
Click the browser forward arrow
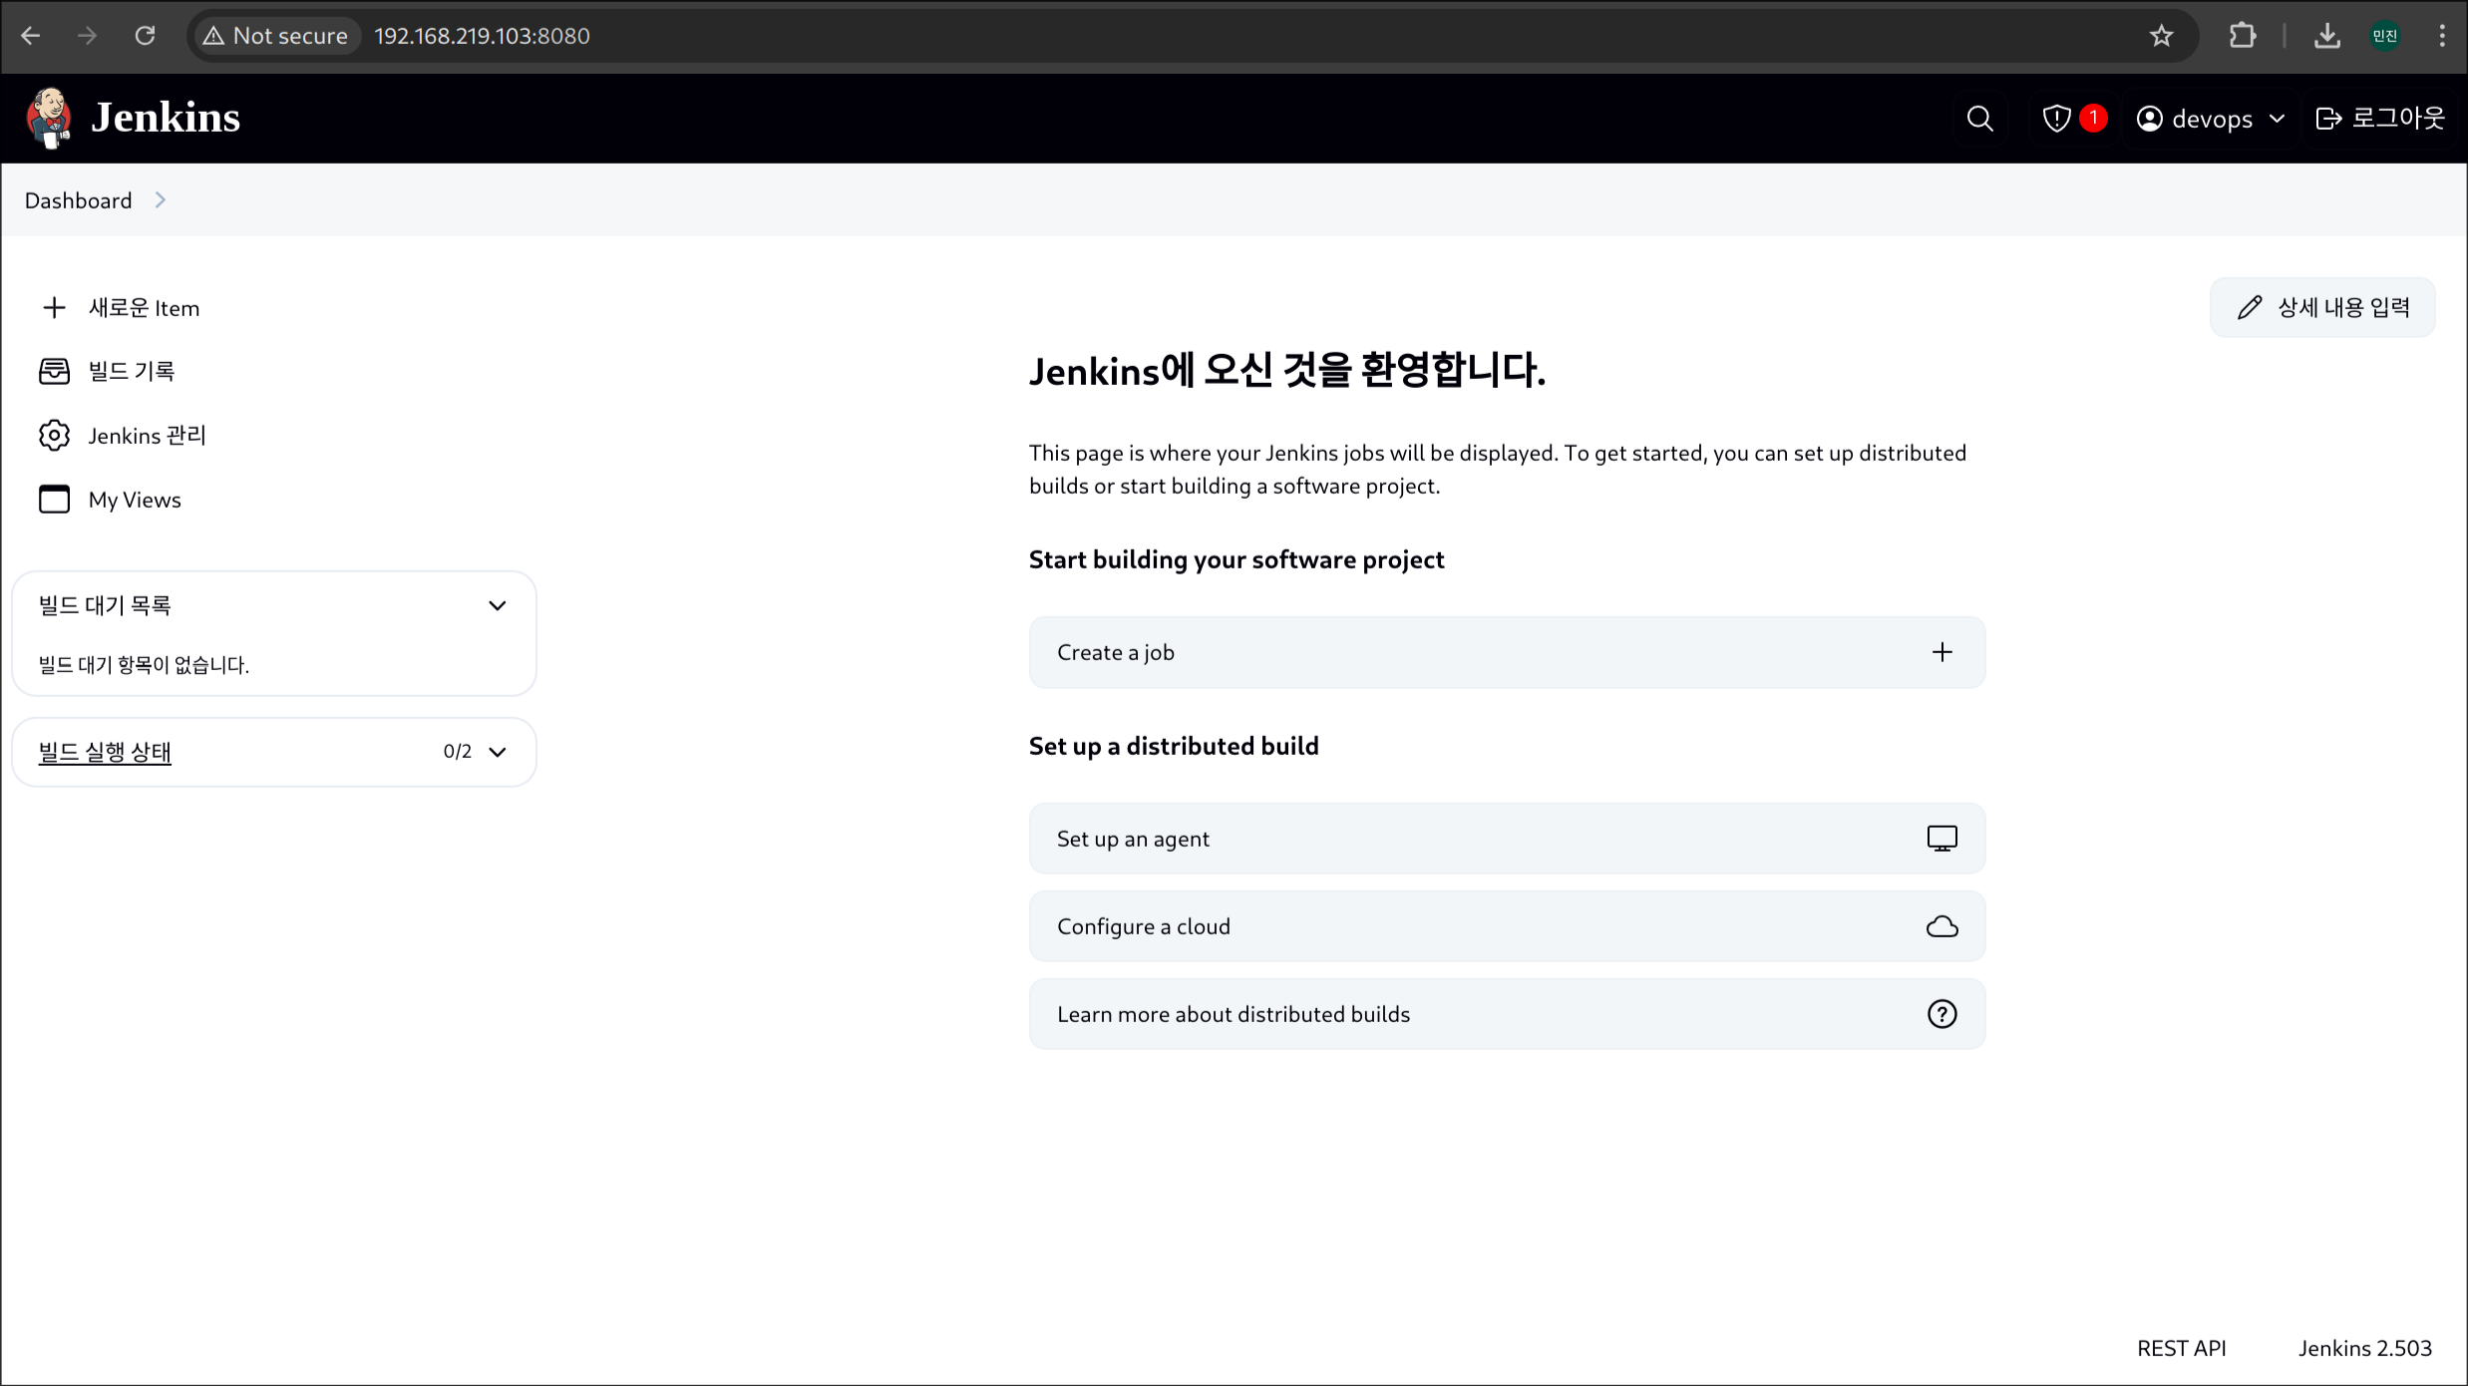pyautogui.click(x=88, y=36)
